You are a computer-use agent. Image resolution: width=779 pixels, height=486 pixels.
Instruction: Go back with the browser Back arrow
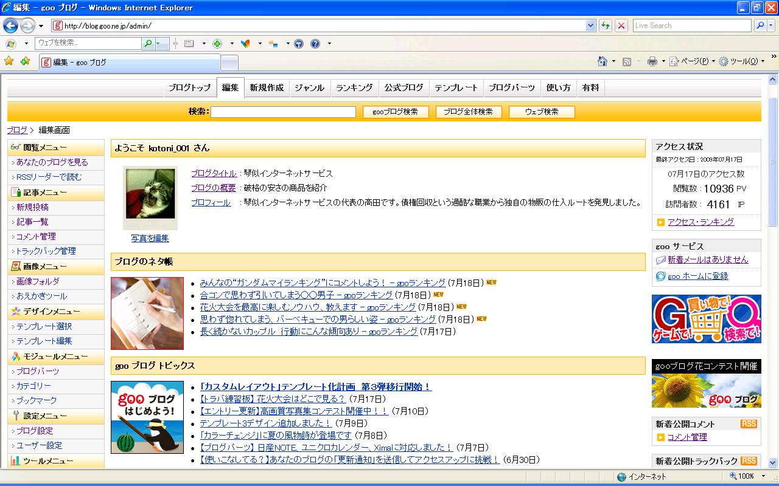[10, 26]
